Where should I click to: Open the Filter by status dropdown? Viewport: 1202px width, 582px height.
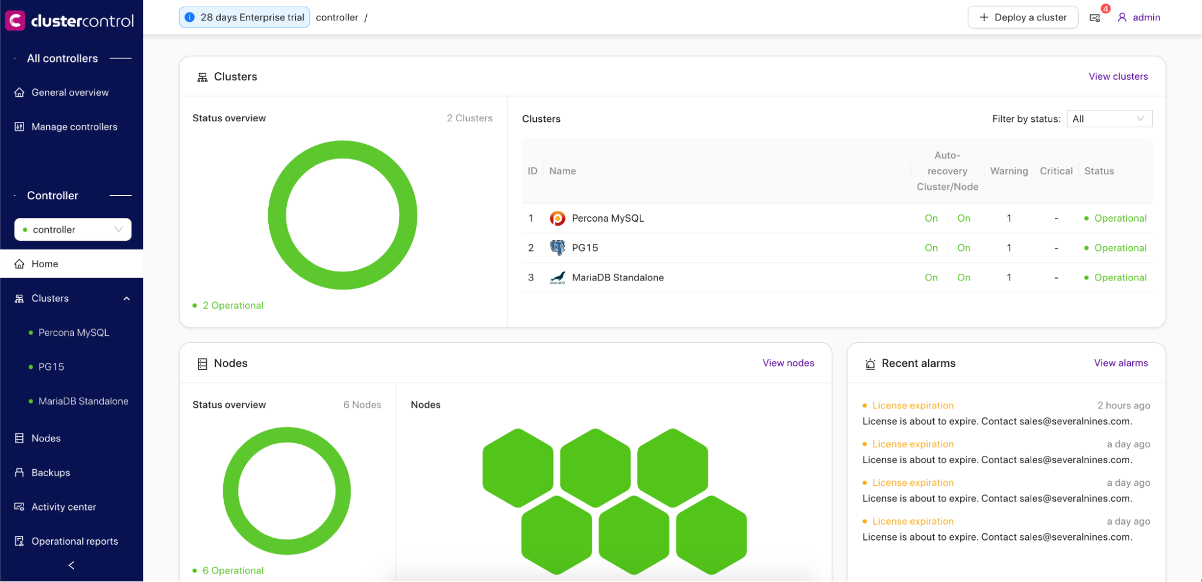1109,119
